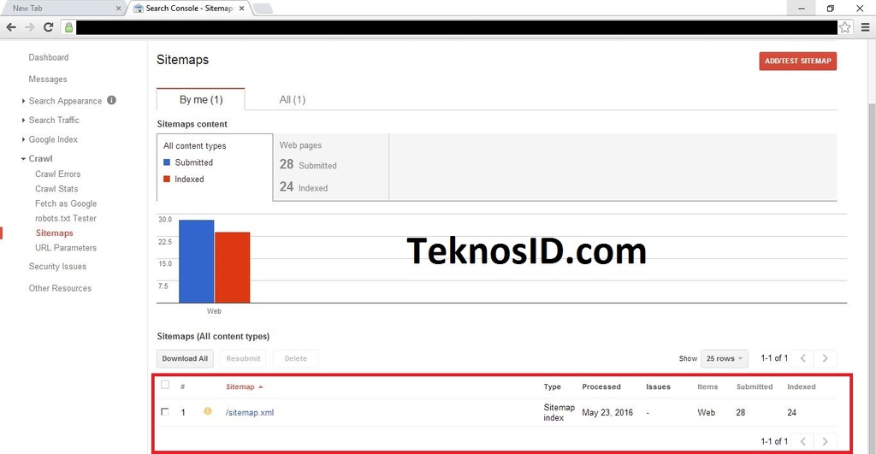Click the Sitemaps page heading
The image size is (876, 454).
[183, 60]
